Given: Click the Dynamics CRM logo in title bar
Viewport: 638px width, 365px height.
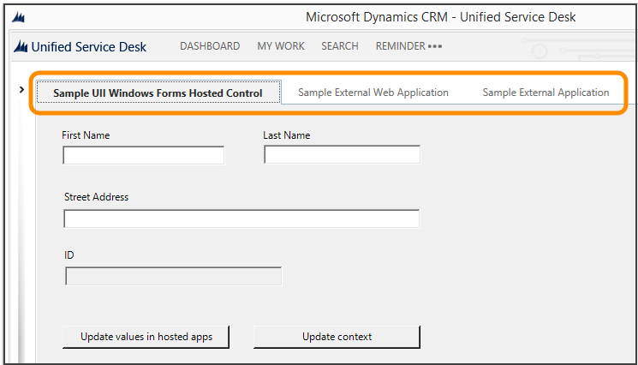Looking at the screenshot, I should tap(18, 17).
